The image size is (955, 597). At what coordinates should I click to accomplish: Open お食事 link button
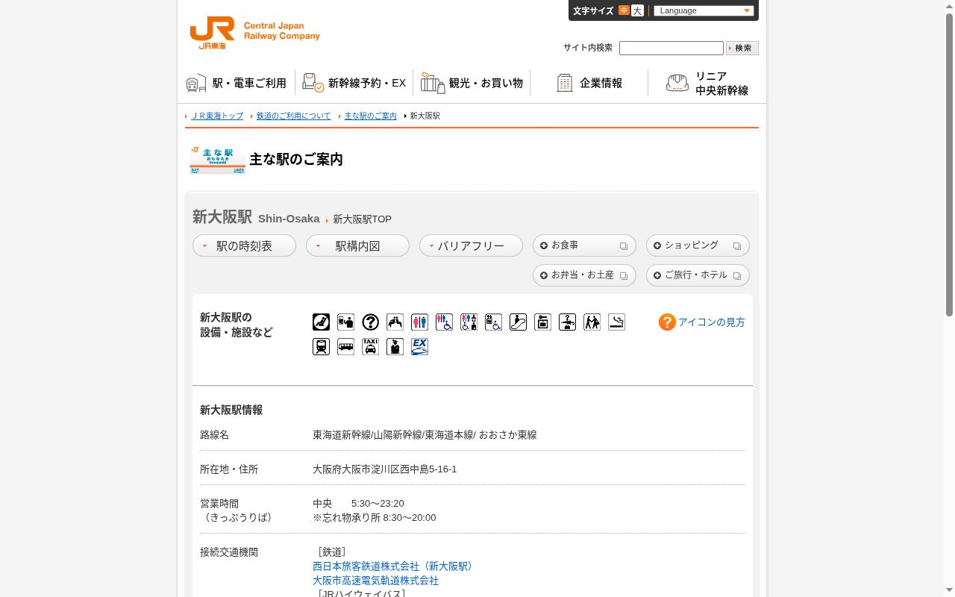tap(584, 246)
